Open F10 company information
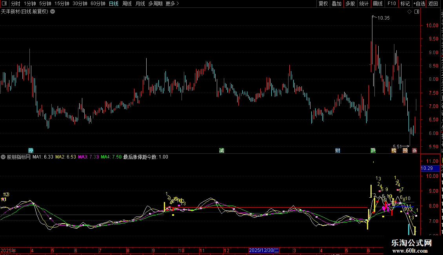Viewport: 443px width, 255px height. 392,4
